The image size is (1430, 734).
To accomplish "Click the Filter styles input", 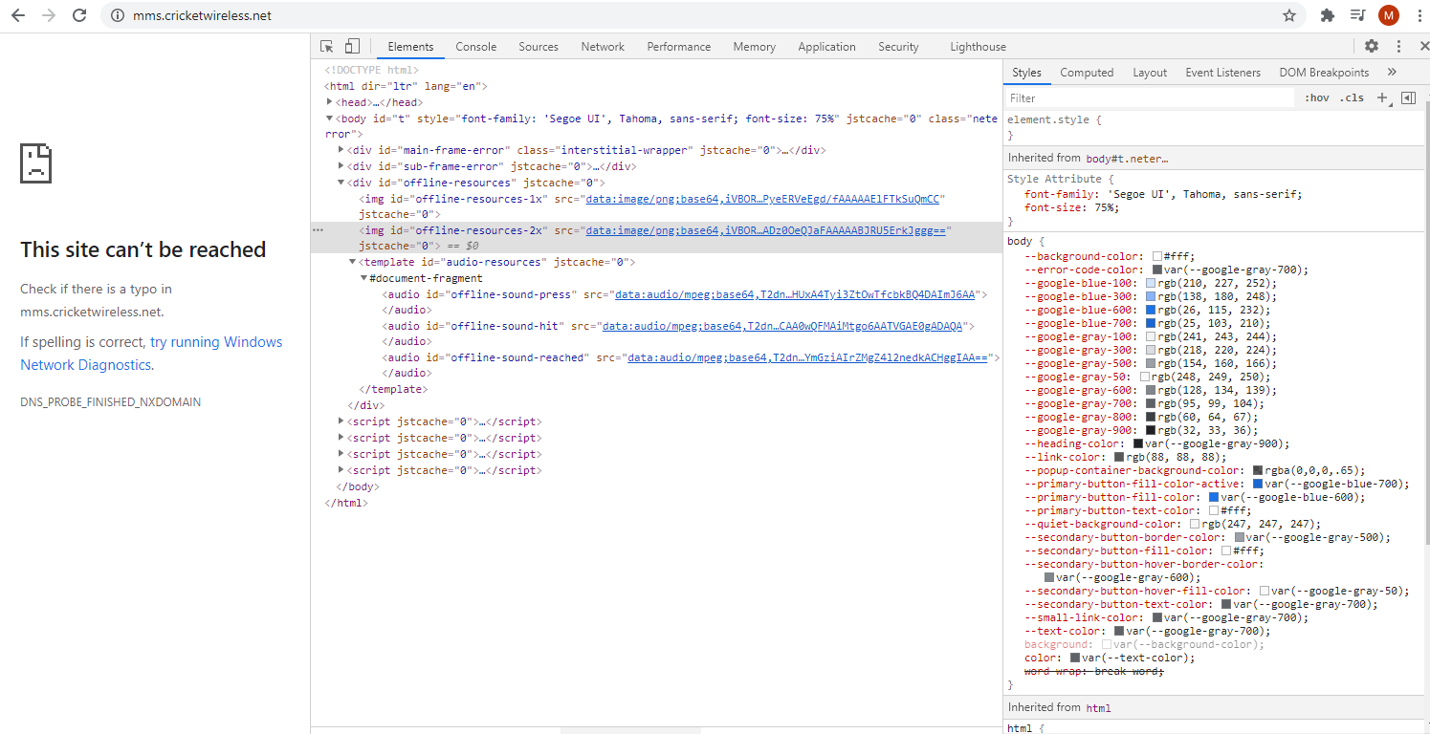I will click(1148, 97).
